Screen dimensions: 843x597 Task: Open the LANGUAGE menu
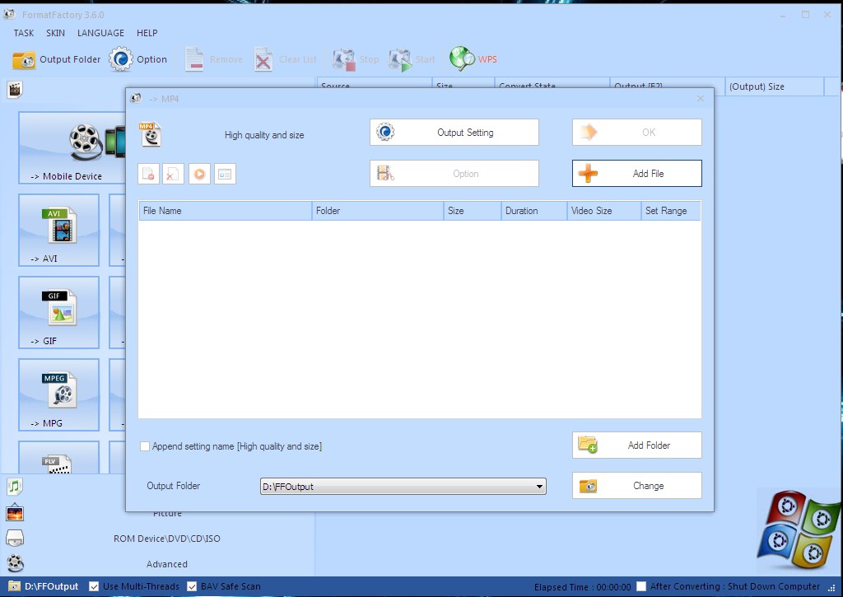tap(100, 33)
